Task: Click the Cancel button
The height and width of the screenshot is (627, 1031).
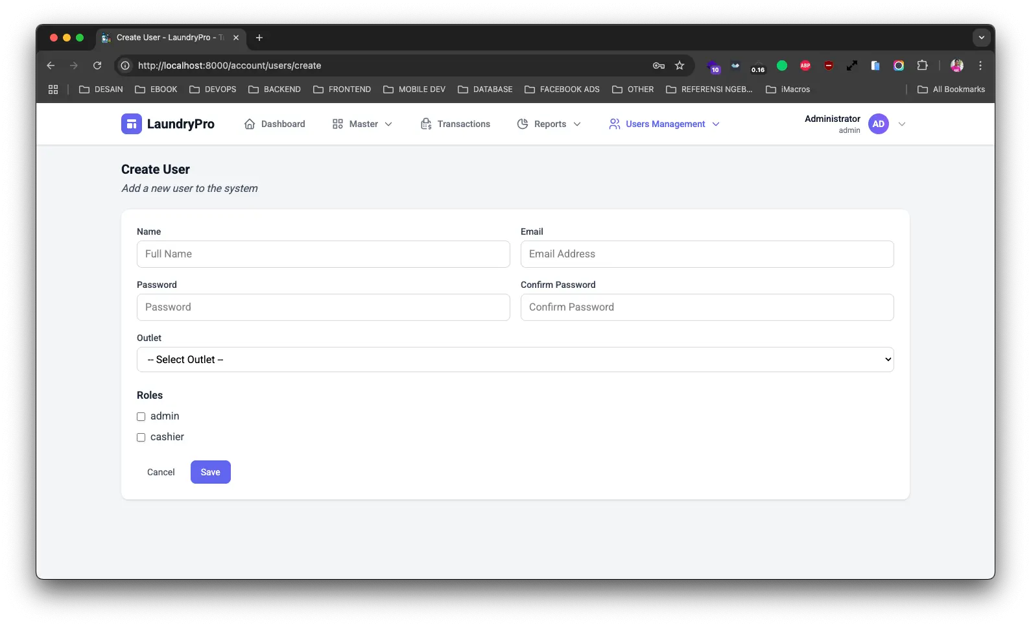Action: coord(161,472)
